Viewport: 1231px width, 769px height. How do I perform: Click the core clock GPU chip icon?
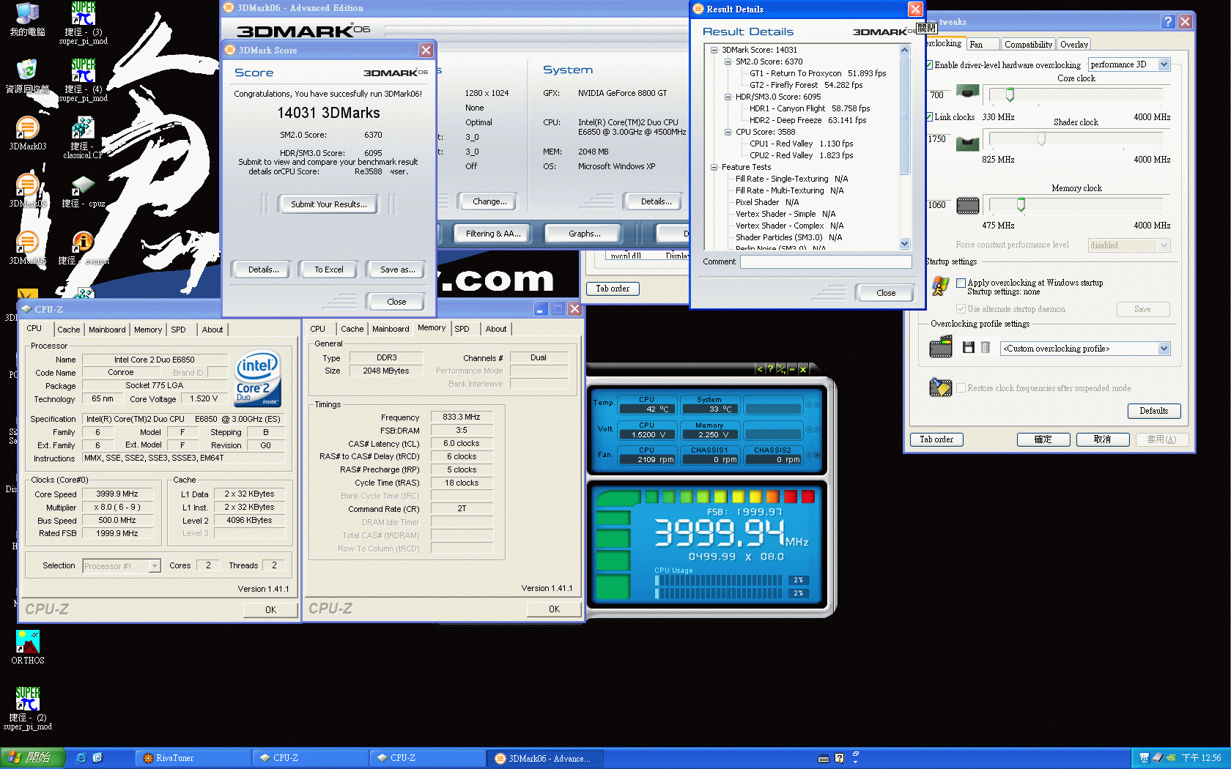coord(968,92)
